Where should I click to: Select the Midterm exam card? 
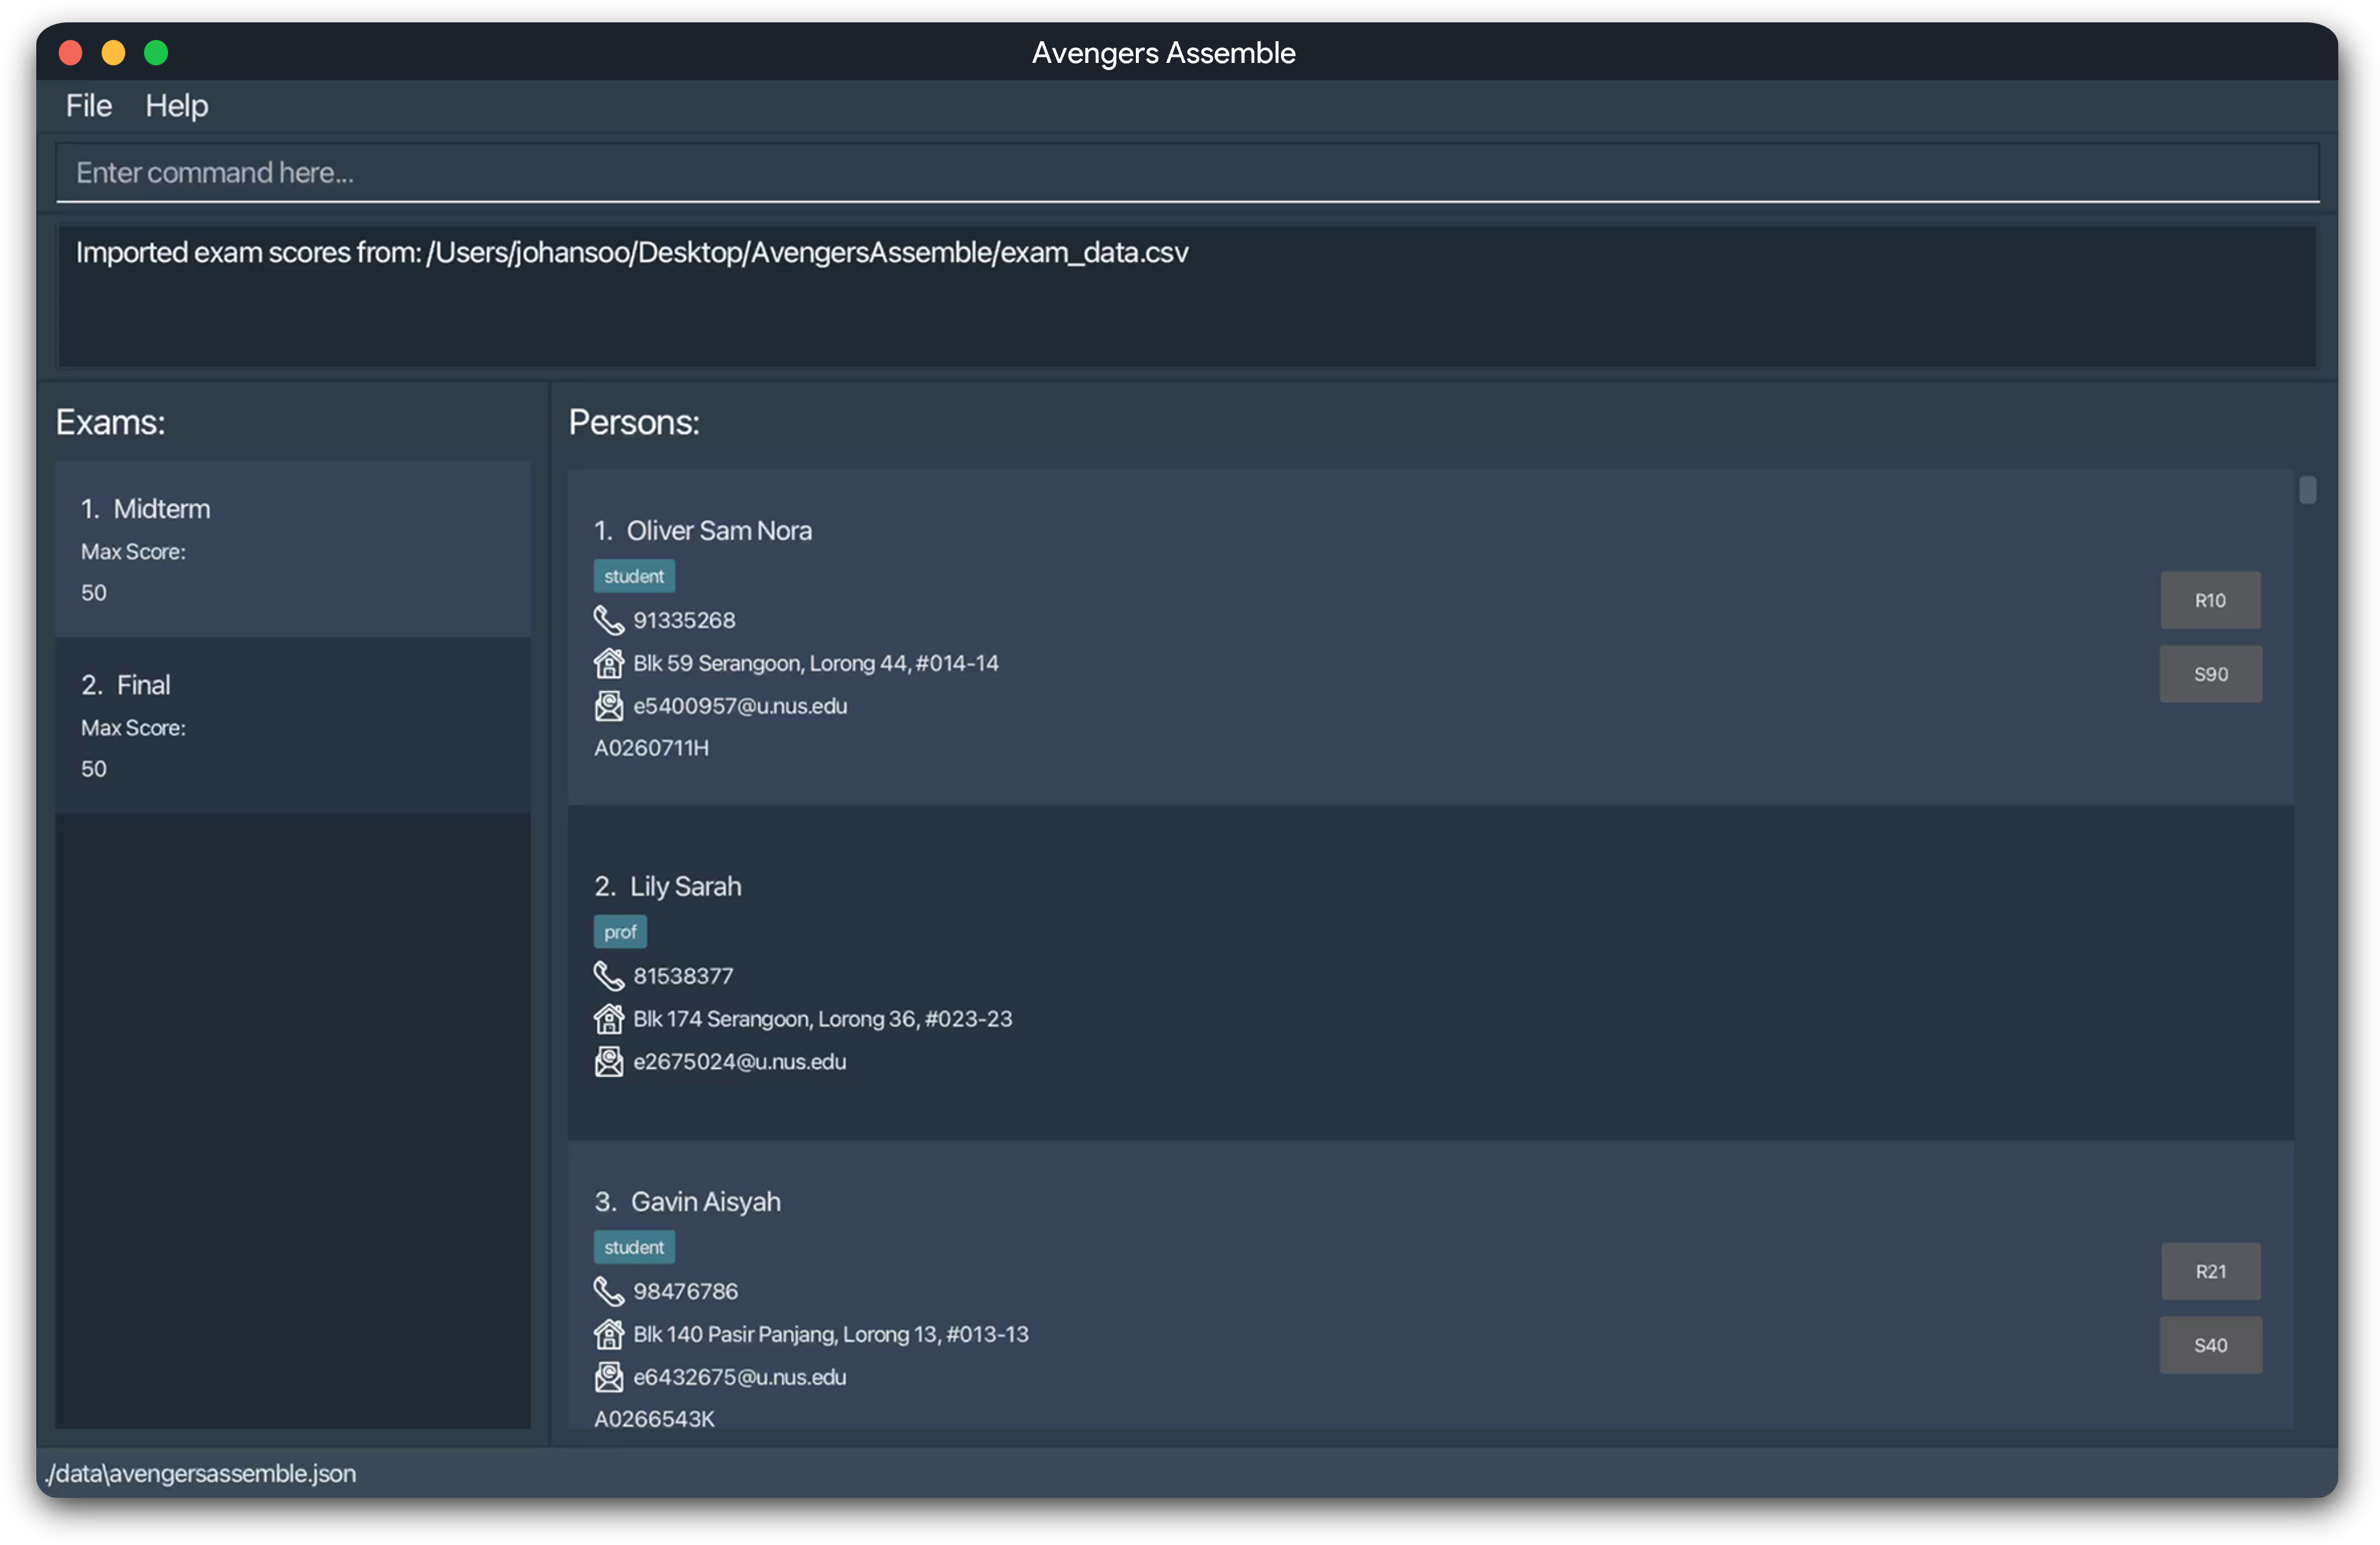(x=293, y=549)
